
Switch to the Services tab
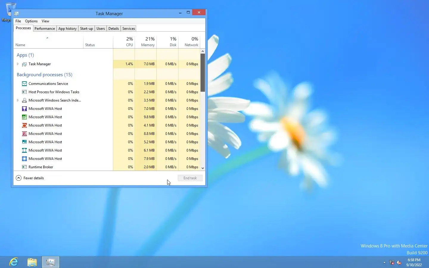click(x=129, y=29)
